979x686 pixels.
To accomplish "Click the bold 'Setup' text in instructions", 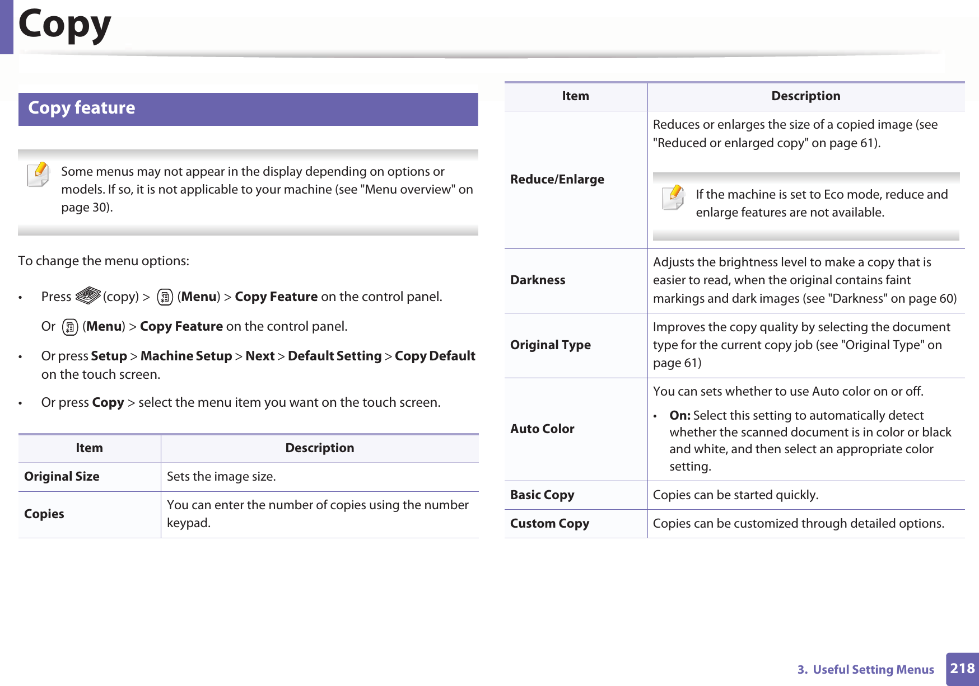I will coord(109,356).
